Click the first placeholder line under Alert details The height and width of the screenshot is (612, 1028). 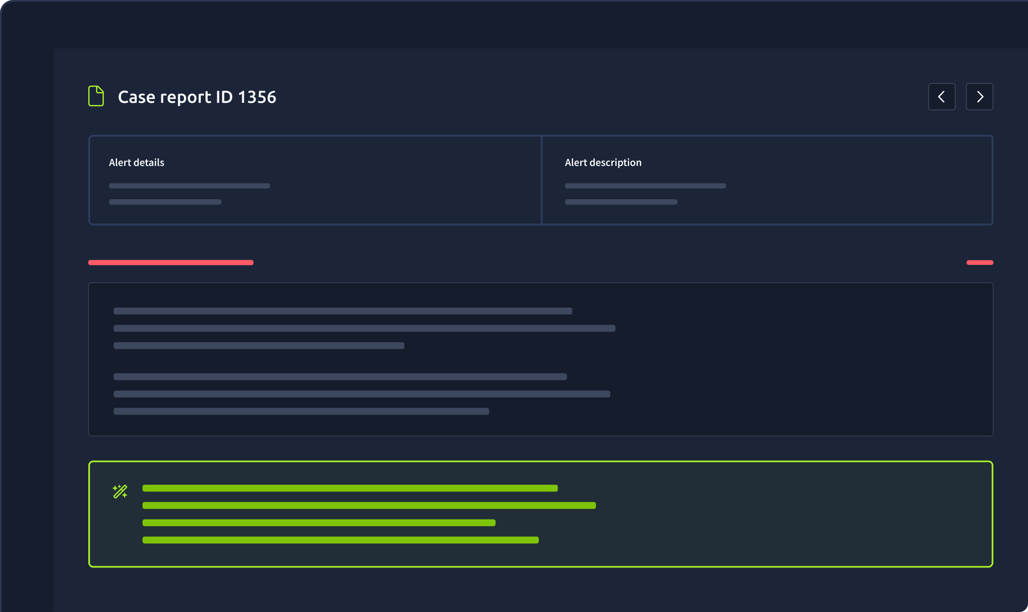[189, 185]
